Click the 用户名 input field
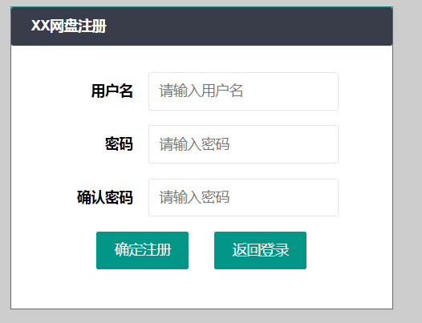 (243, 91)
